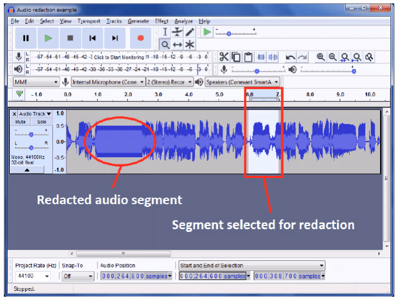
Task: Click the Cut scissors icon
Action: point(224,57)
